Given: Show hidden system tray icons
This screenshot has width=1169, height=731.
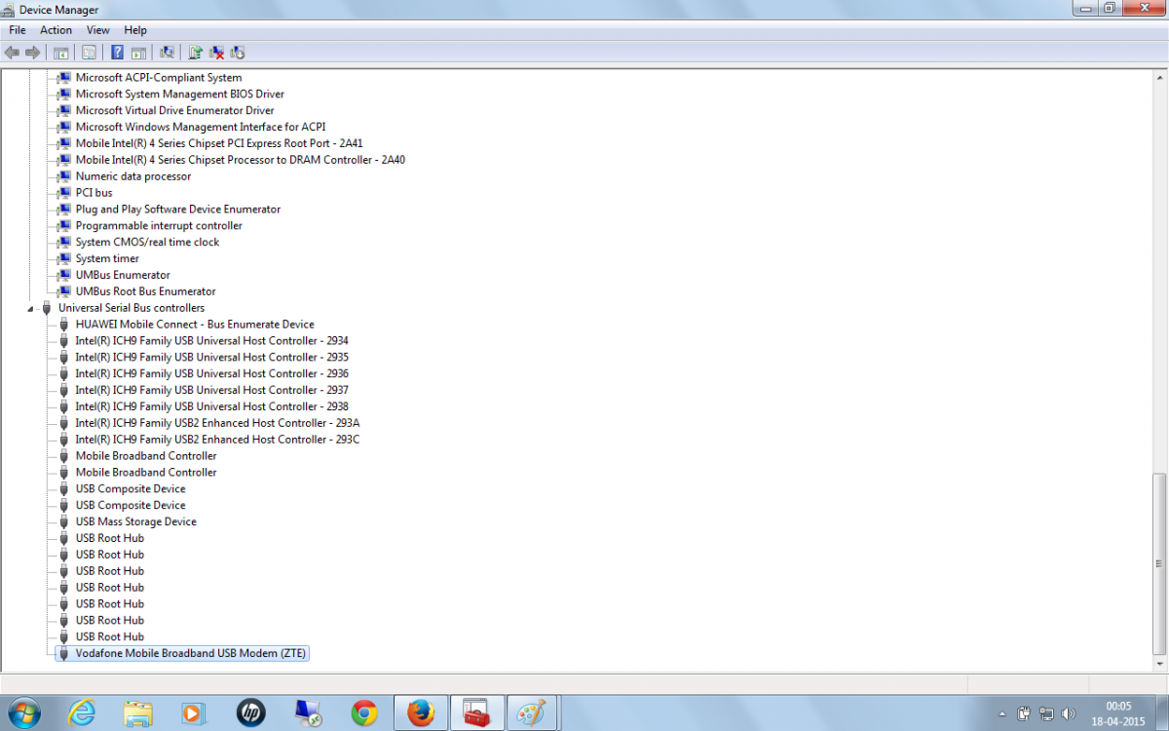Looking at the screenshot, I should click(1003, 713).
